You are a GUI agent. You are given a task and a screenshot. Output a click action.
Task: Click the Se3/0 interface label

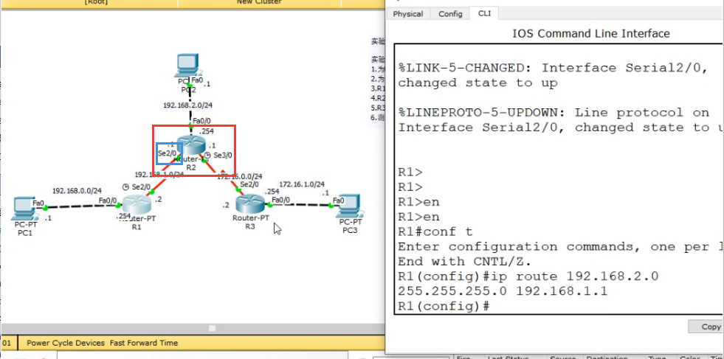tap(223, 156)
